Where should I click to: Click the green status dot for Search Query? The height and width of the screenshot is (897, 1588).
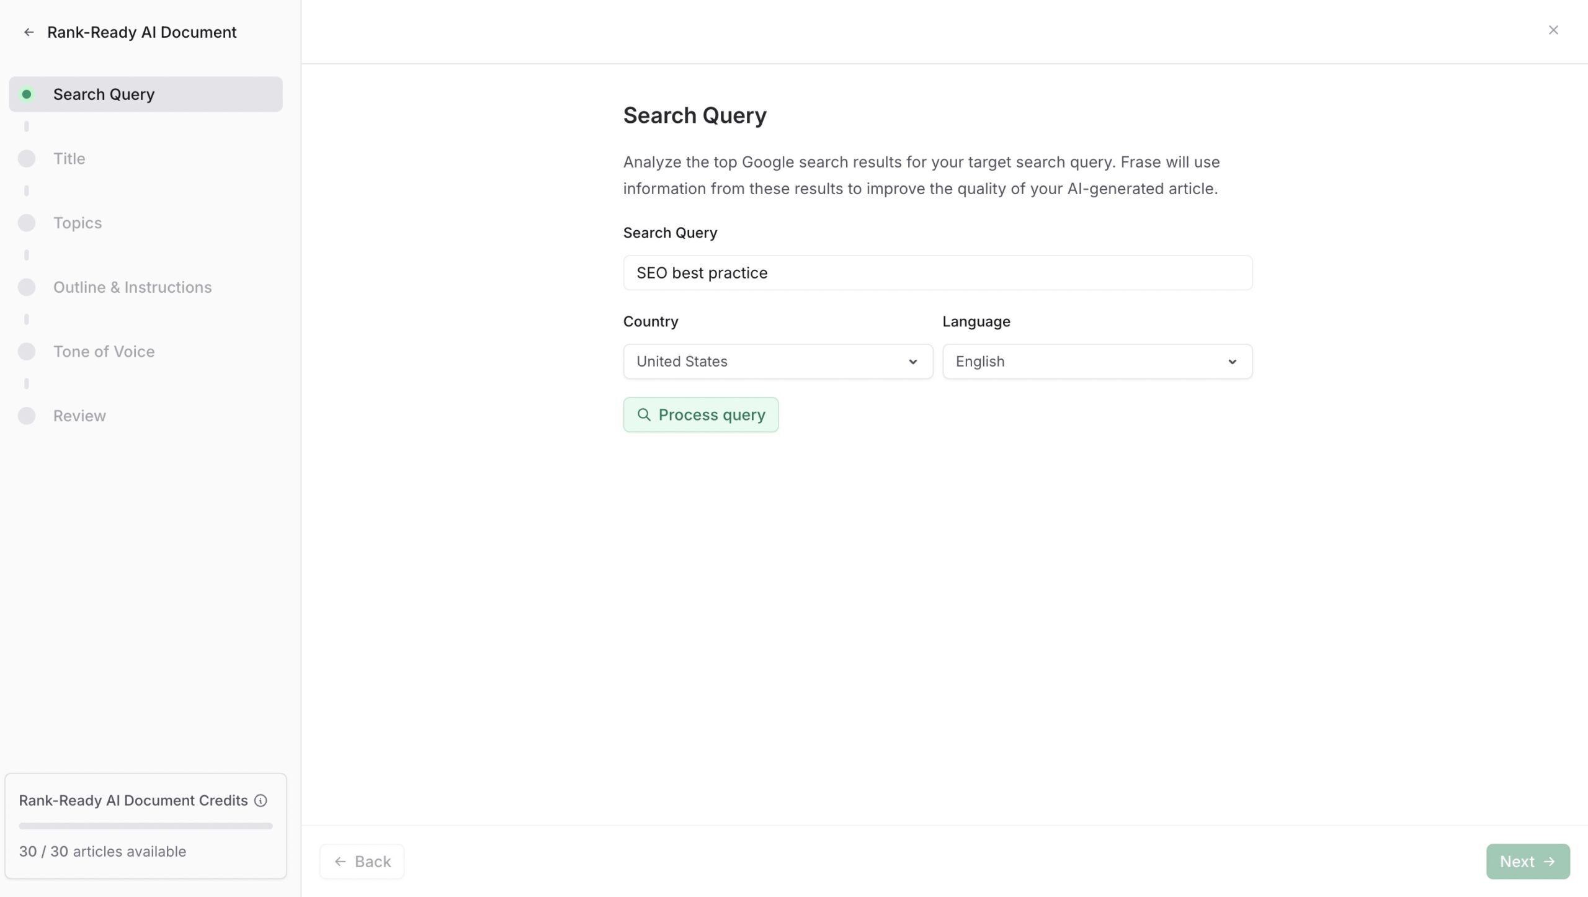pos(27,94)
